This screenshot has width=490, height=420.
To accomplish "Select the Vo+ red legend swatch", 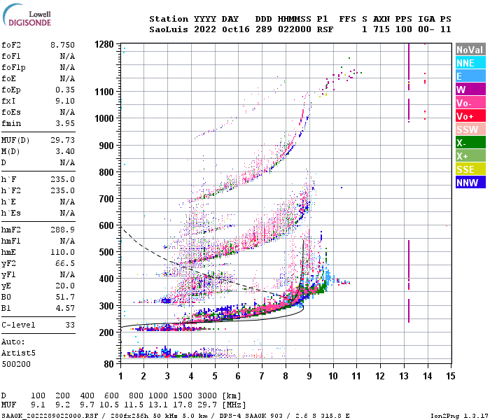I will tap(470, 116).
